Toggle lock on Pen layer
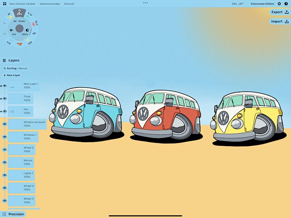 point(1,111)
